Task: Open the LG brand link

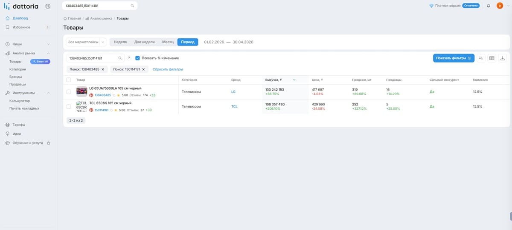Action: tap(233, 92)
